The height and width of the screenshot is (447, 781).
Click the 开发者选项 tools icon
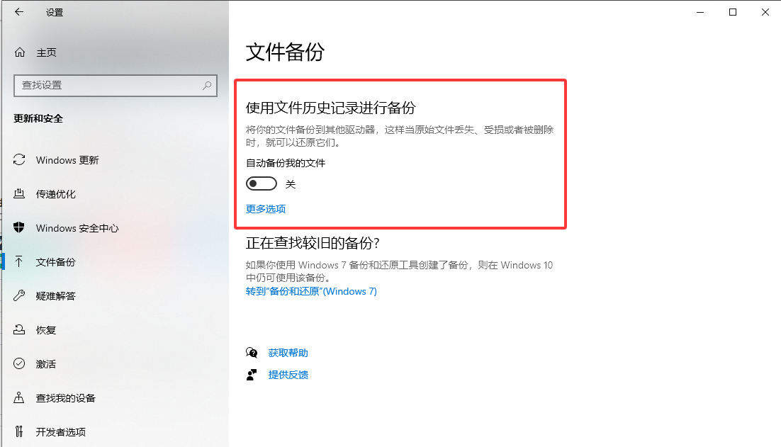coord(19,431)
